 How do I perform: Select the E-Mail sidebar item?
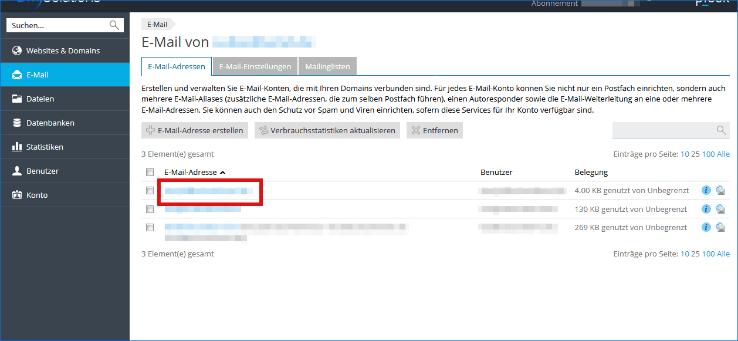point(65,75)
